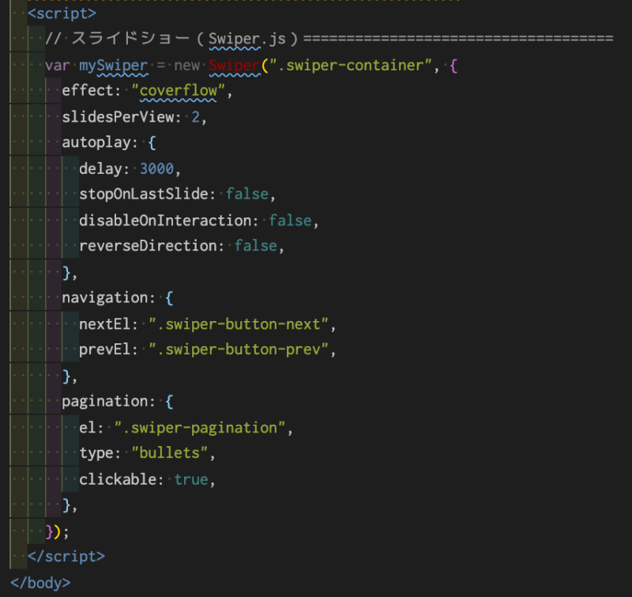Click the ".swiper-button-next" string
Viewport: 632px width, 597px height.
(239, 324)
